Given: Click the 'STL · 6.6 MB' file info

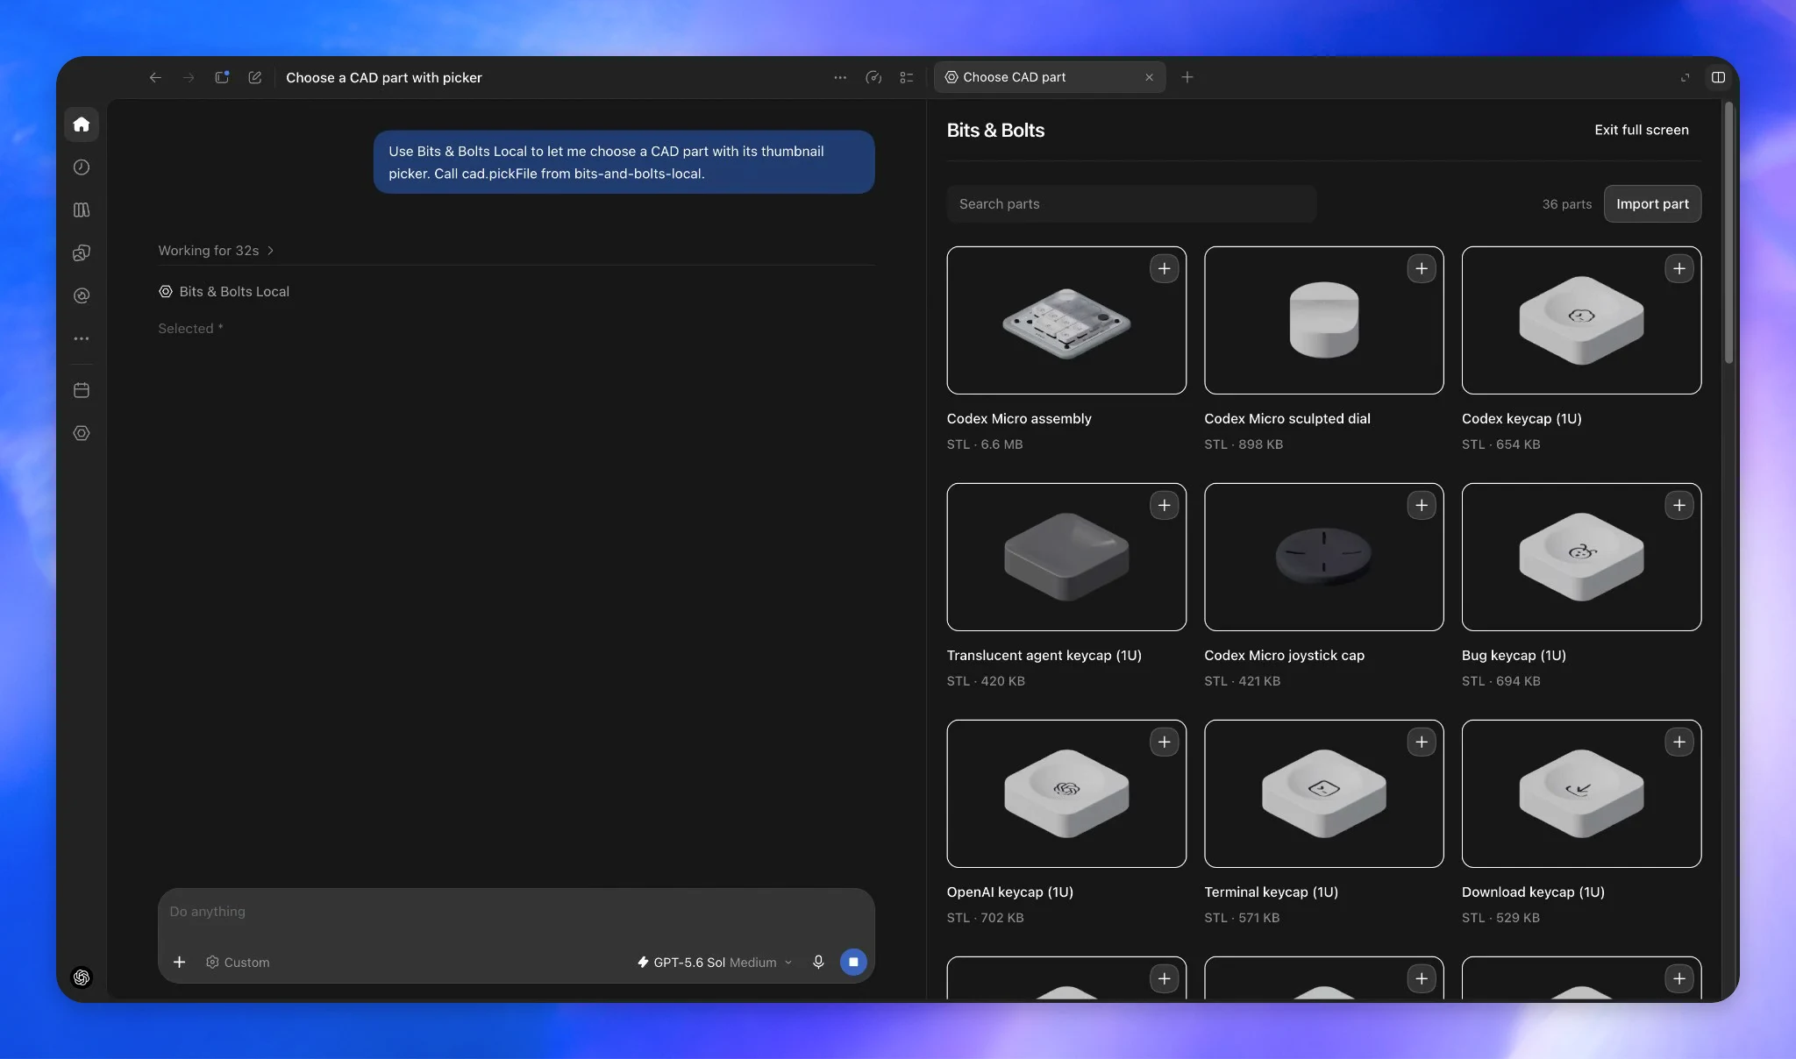Looking at the screenshot, I should pyautogui.click(x=984, y=444).
